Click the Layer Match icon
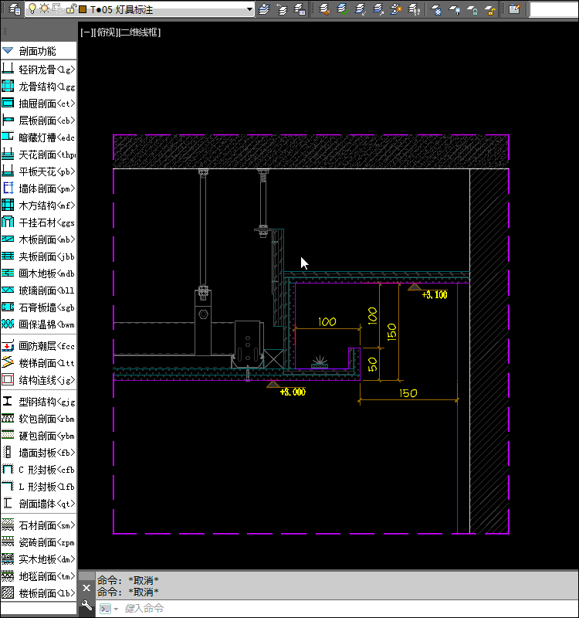 tap(325, 9)
